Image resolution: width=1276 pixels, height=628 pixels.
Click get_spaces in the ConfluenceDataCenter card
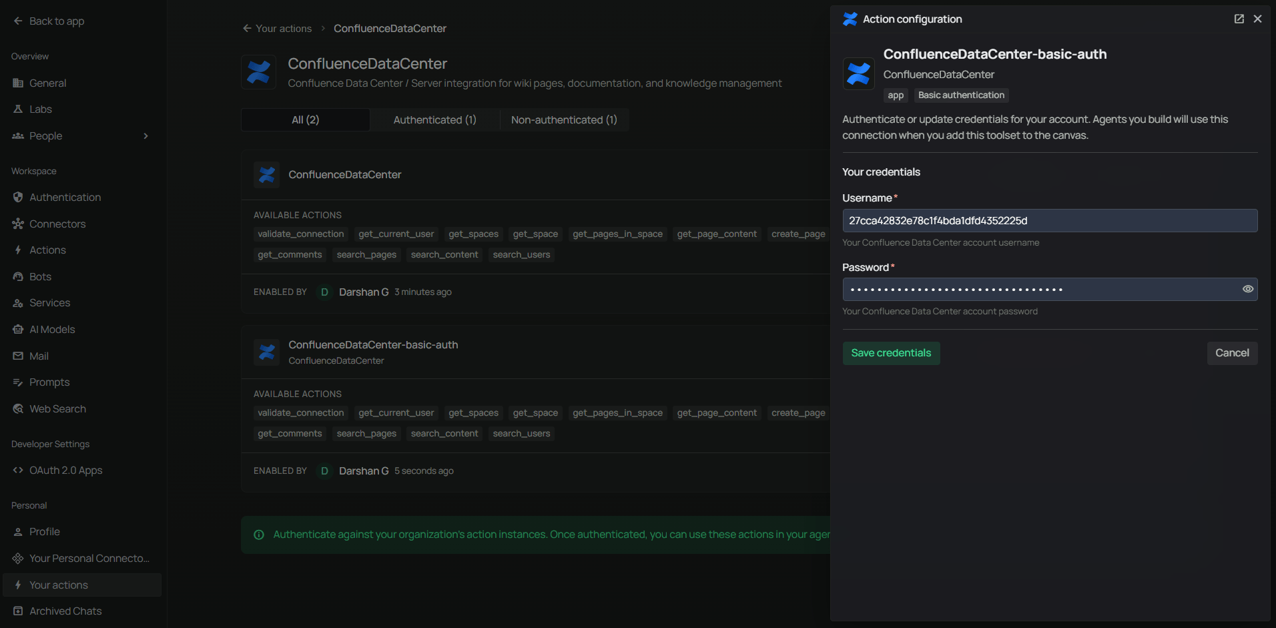tap(474, 234)
